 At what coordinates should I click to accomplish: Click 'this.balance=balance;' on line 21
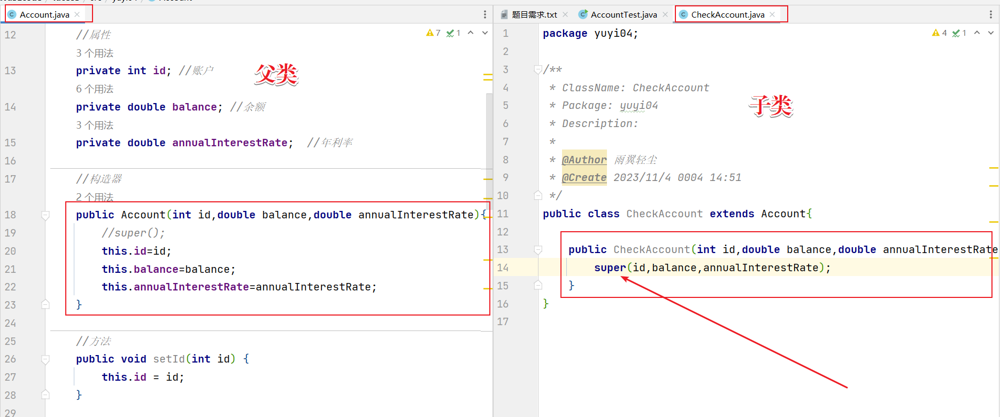(168, 269)
